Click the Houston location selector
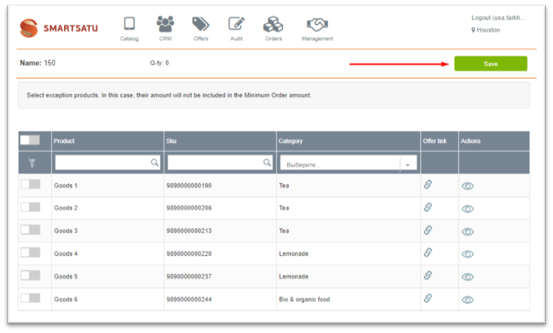Viewport: 553px width, 333px height. pyautogui.click(x=488, y=30)
